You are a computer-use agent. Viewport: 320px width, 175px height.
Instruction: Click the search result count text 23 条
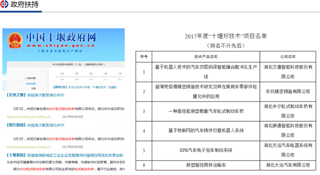[x=78, y=64]
